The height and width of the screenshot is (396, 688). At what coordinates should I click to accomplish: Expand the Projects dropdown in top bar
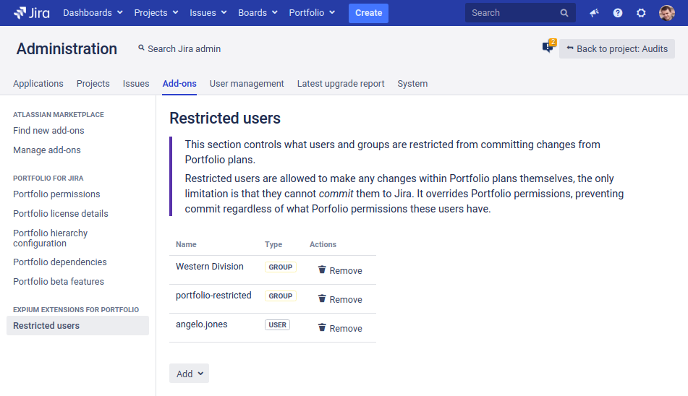point(156,13)
